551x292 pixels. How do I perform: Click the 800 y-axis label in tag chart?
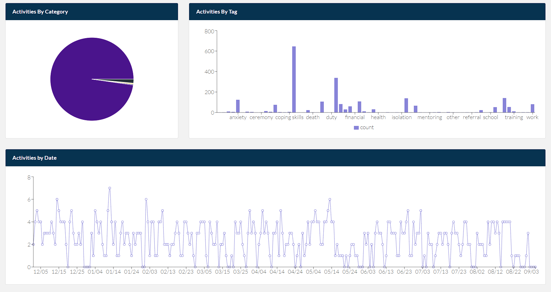(x=209, y=31)
